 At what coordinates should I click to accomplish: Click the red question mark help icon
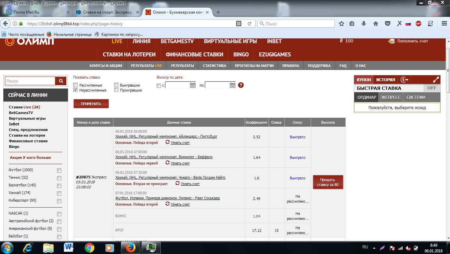[241, 85]
